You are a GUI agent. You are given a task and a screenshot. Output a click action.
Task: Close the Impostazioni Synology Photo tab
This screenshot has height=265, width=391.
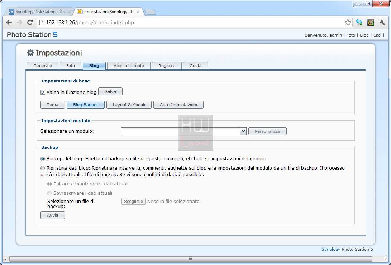tap(138, 12)
